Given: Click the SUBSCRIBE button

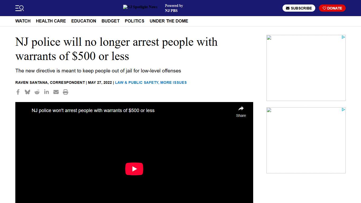Looking at the screenshot, I should [299, 8].
